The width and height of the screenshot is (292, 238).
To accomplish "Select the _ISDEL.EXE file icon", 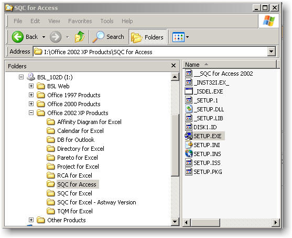I will 189,91.
